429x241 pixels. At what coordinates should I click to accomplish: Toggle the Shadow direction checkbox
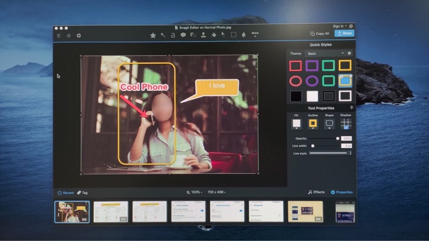point(346,127)
